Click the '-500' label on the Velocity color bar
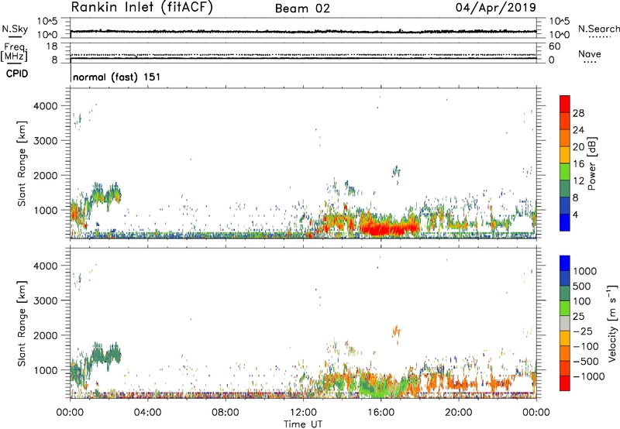Image resolution: width=620 pixels, height=429 pixels. pyautogui.click(x=586, y=362)
